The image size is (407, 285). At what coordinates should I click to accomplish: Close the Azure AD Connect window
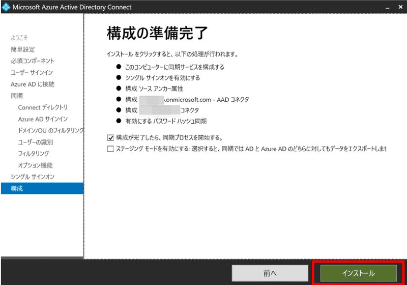coord(400,7)
